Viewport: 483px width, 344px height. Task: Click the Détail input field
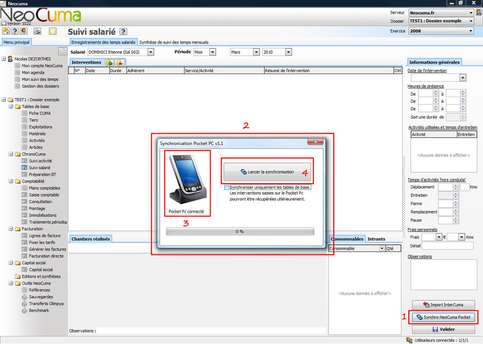click(x=447, y=245)
